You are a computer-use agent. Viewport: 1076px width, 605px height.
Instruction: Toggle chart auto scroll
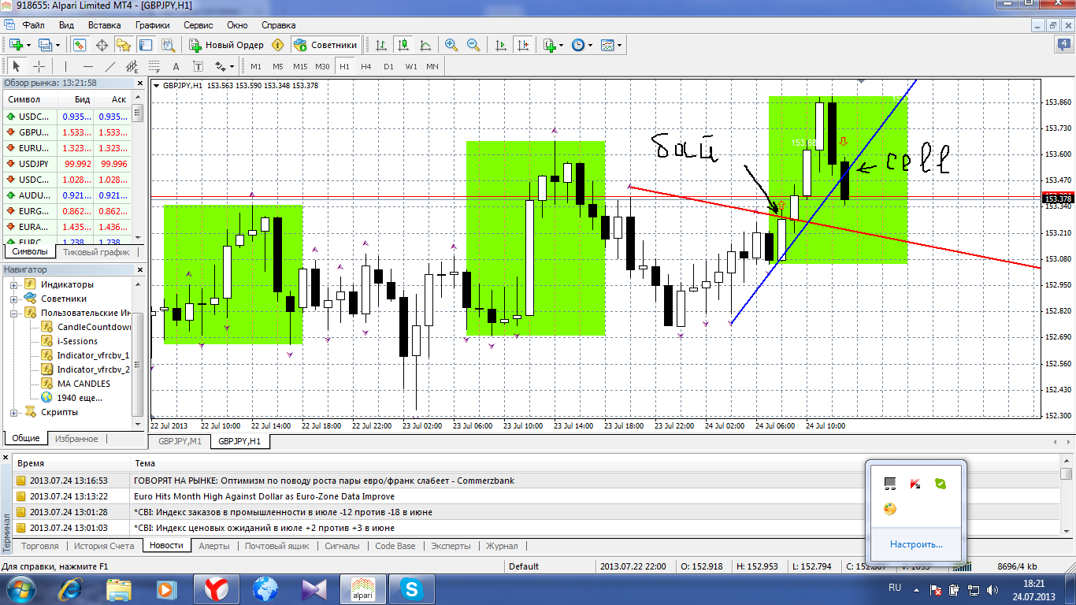[x=501, y=45]
